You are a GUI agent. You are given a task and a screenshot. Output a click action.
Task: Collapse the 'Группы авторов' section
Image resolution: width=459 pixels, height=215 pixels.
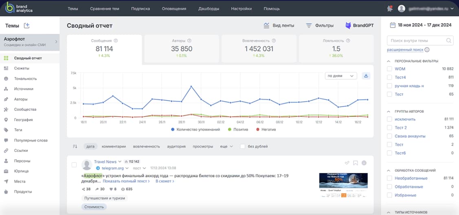click(388, 111)
